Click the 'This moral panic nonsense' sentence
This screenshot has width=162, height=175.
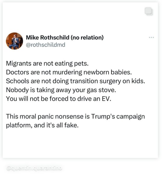tap(76, 116)
